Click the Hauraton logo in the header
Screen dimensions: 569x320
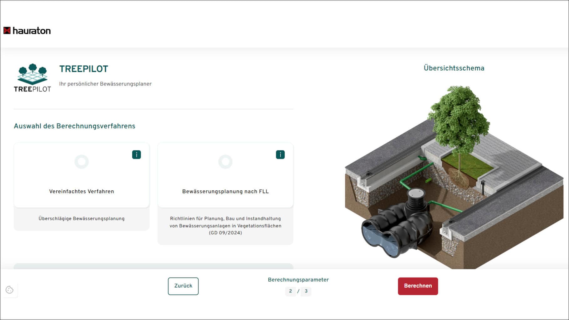[27, 31]
